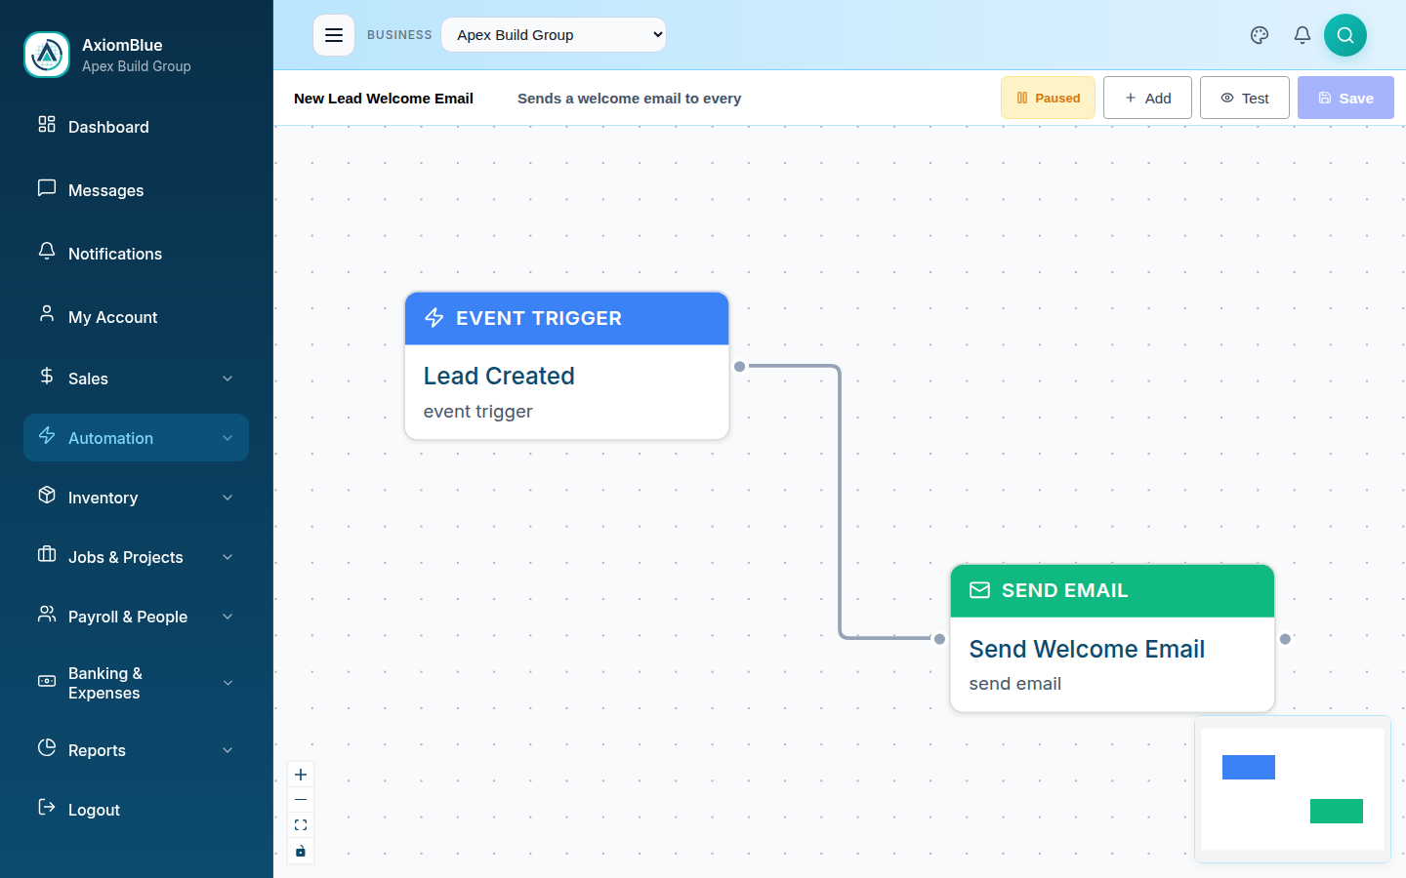The image size is (1406, 878).
Task: Run the workflow Test button
Action: point(1245,98)
